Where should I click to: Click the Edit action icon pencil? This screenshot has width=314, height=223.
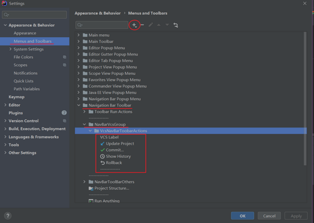pyautogui.click(x=151, y=25)
